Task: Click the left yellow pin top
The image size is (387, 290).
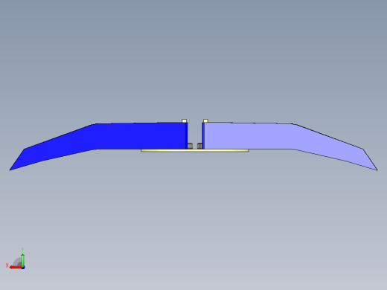Action: (x=185, y=121)
